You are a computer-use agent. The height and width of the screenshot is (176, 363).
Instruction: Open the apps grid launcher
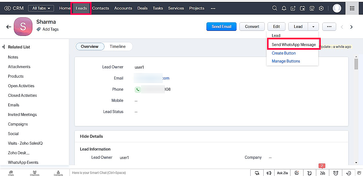tap(352, 8)
